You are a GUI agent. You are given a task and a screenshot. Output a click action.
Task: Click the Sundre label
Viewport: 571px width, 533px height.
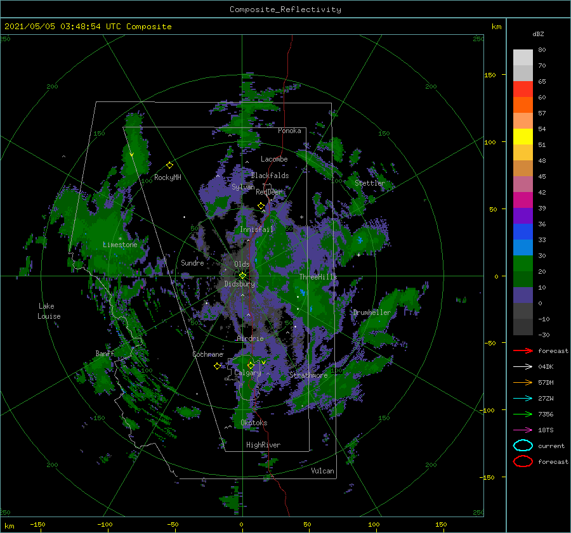192,262
